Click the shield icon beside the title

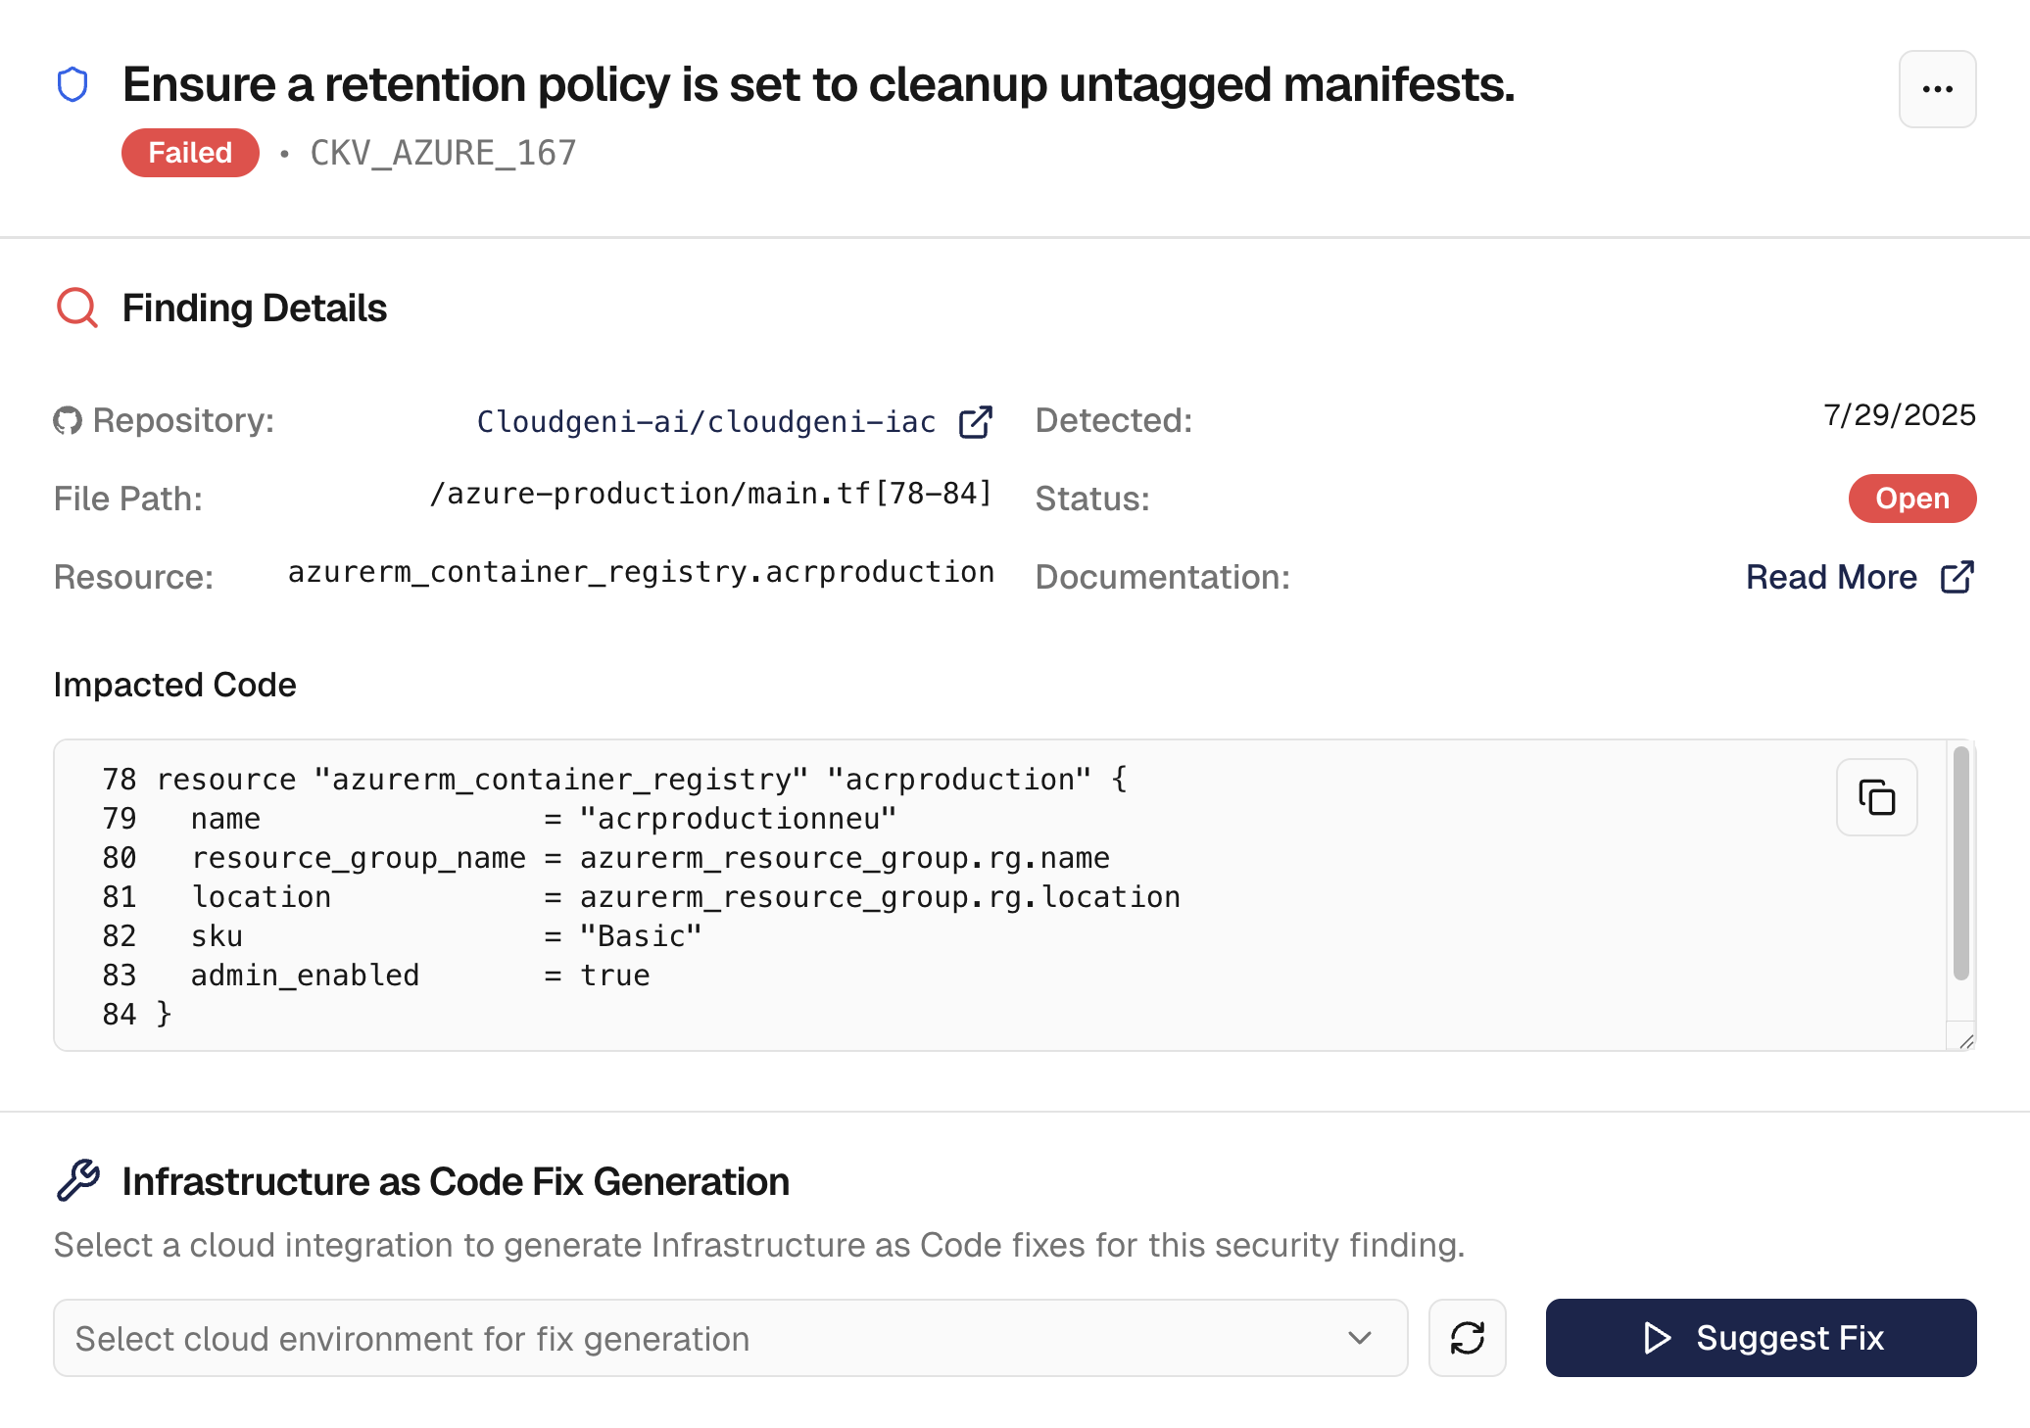point(72,85)
